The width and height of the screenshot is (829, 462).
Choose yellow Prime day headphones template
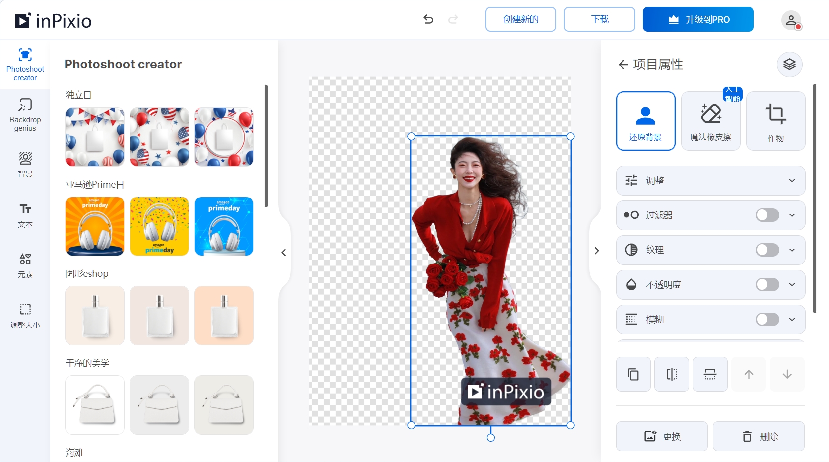(x=159, y=226)
